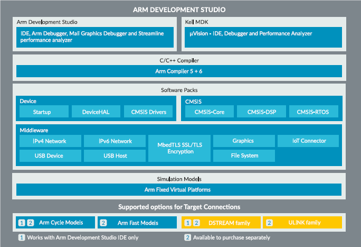
Task: Select the IDE, Arm Debugger, Mali Graphics box
Action: pos(95,37)
